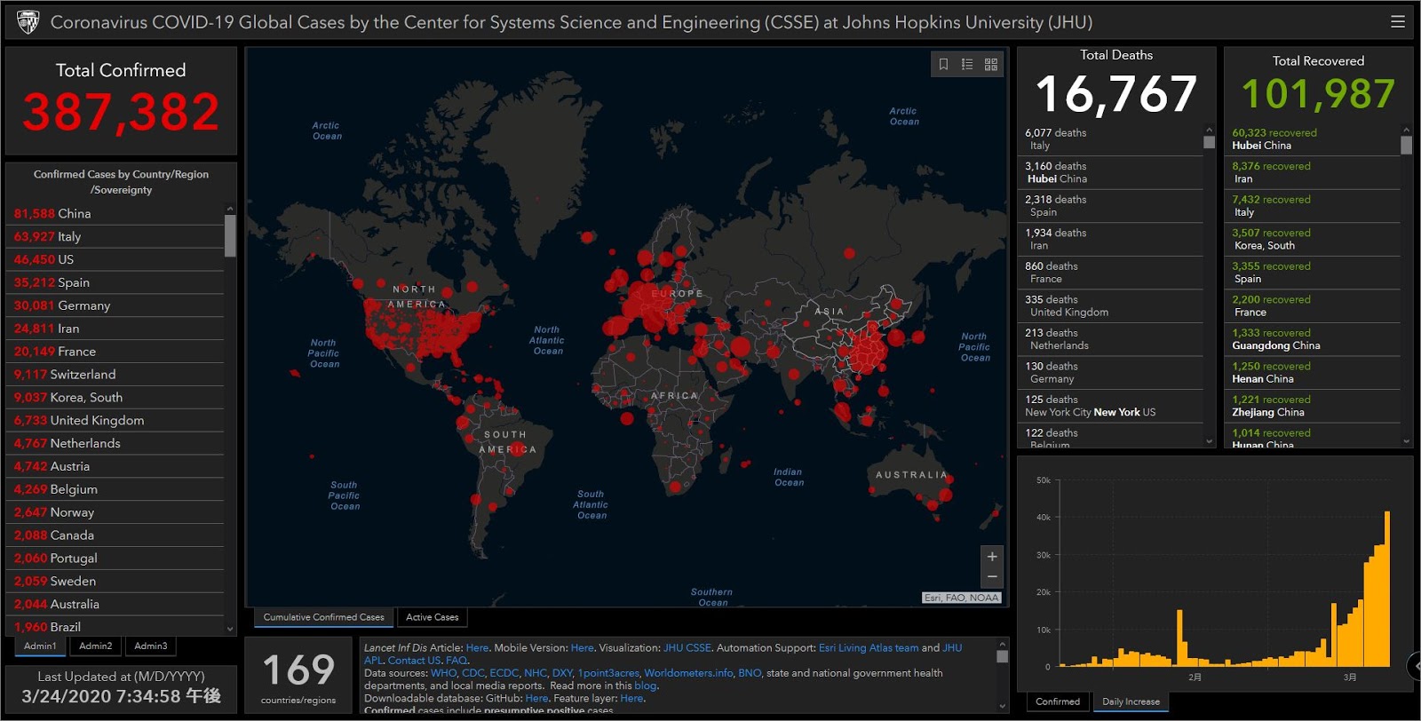Image resolution: width=1421 pixels, height=721 pixels.
Task: Select China in confirmed cases list
Action: (x=115, y=213)
